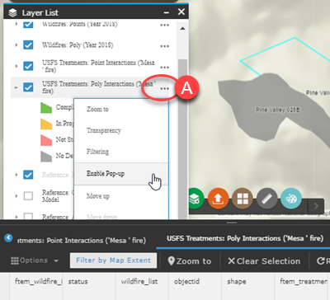Click Completed green legend symbol
330x300 pixels.
(x=46, y=108)
